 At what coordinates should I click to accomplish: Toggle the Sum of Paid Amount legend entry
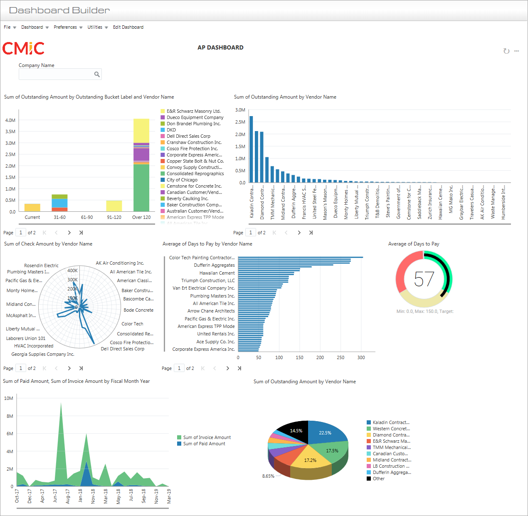tap(204, 444)
